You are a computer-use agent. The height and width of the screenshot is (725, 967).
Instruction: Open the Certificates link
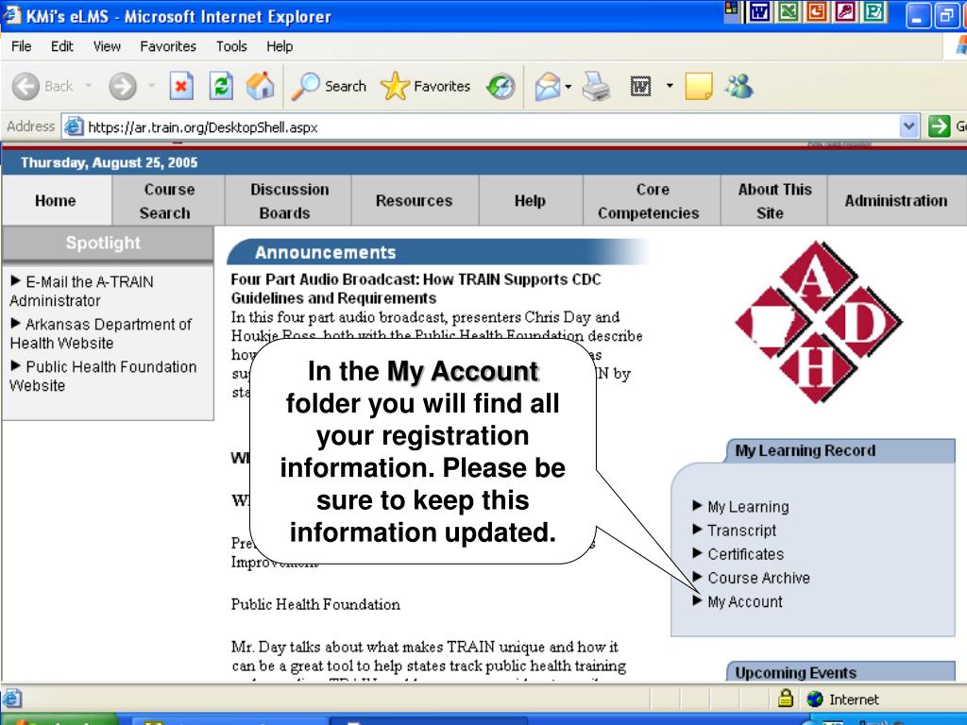point(745,554)
